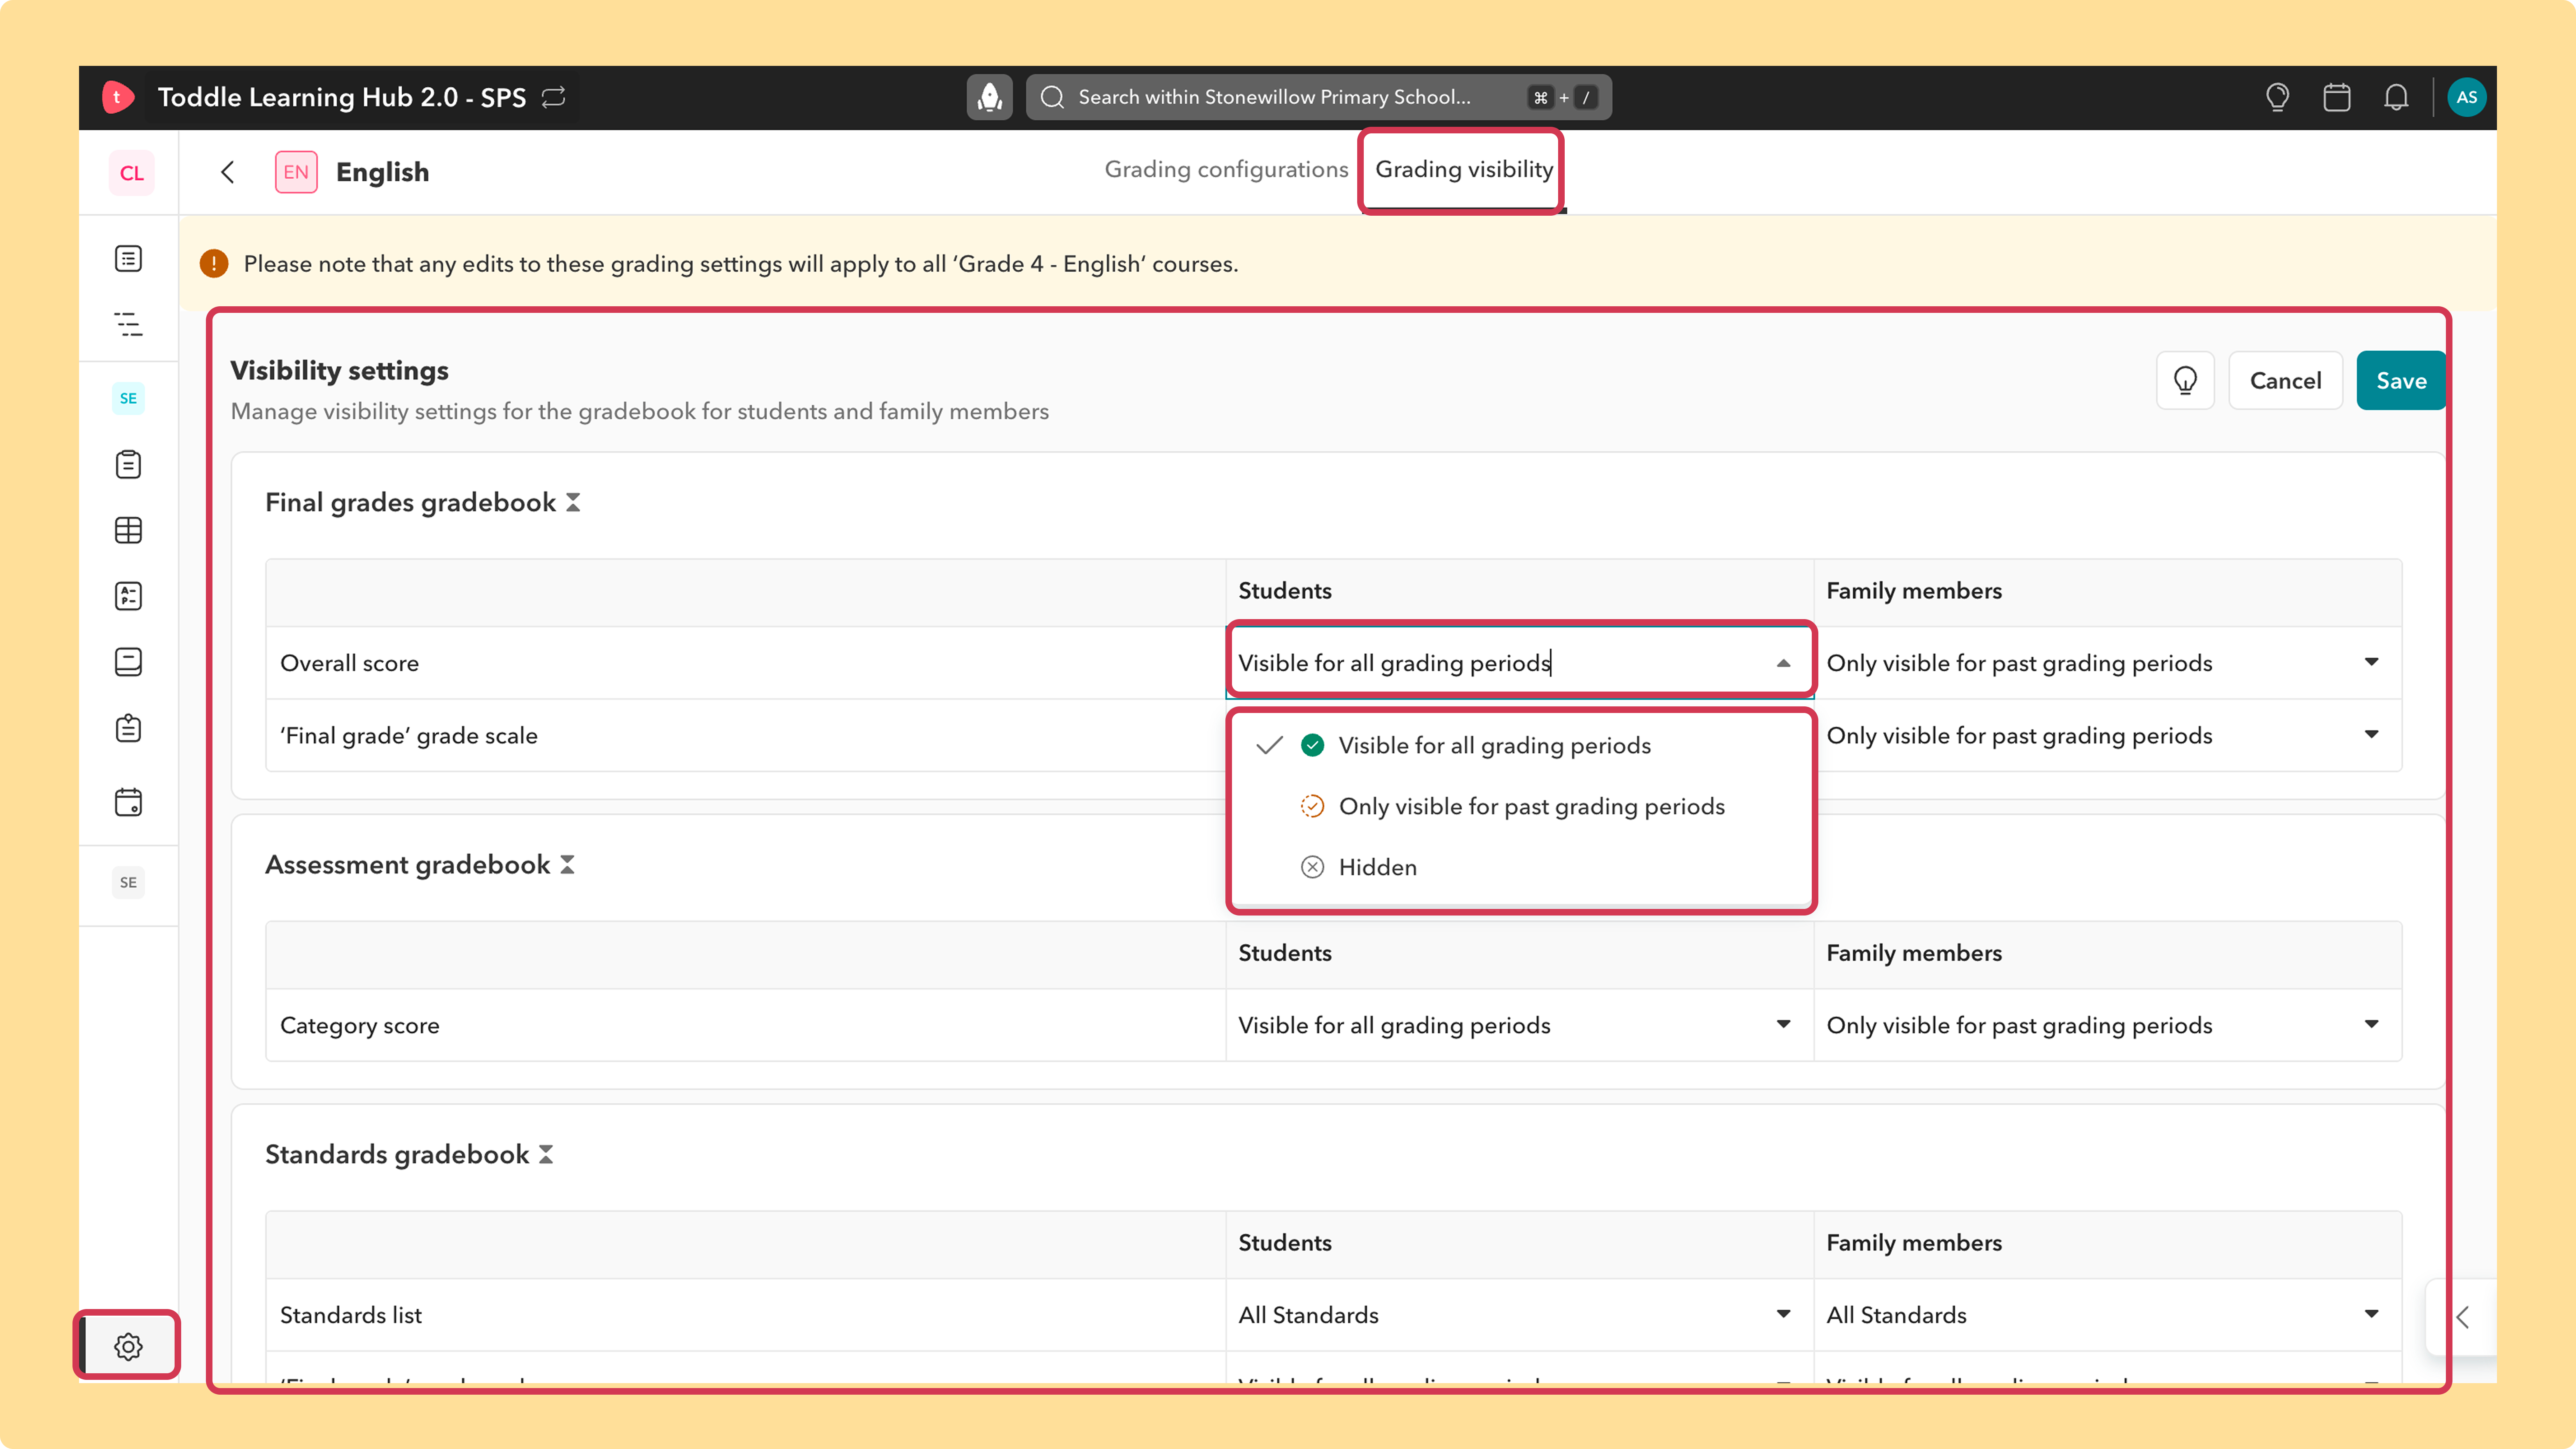
Task: Choose 'Only visible for past grading periods' option
Action: click(x=1520, y=806)
